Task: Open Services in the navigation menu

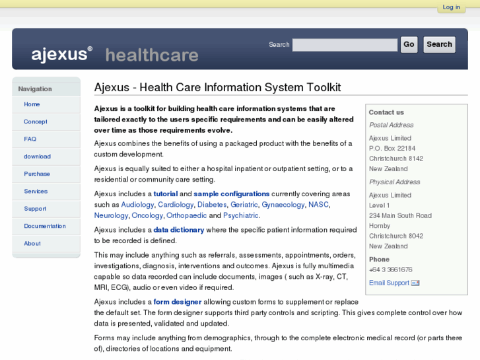Action: click(x=36, y=191)
